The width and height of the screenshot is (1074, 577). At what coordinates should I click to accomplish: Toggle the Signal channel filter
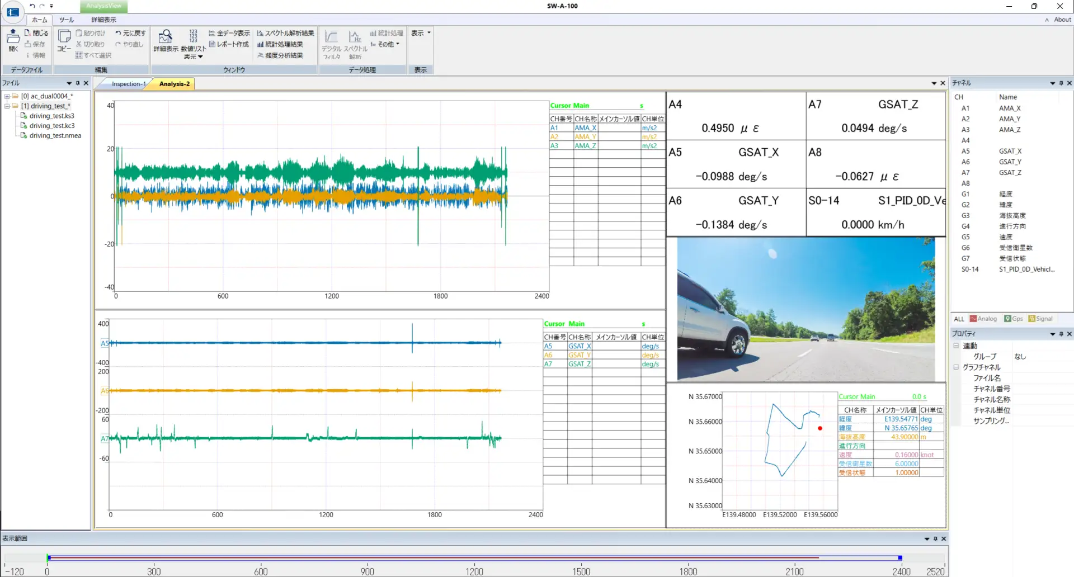[x=1040, y=319]
